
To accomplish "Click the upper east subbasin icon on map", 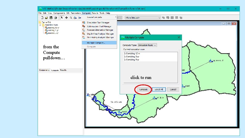I will pos(211,61).
